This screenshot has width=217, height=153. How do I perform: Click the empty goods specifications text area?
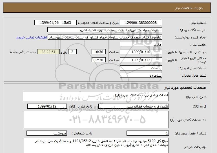tap(96, 120)
